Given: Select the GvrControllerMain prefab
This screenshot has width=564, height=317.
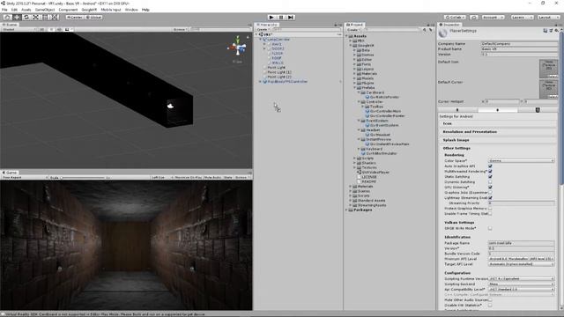Looking at the screenshot, I should pyautogui.click(x=385, y=112).
